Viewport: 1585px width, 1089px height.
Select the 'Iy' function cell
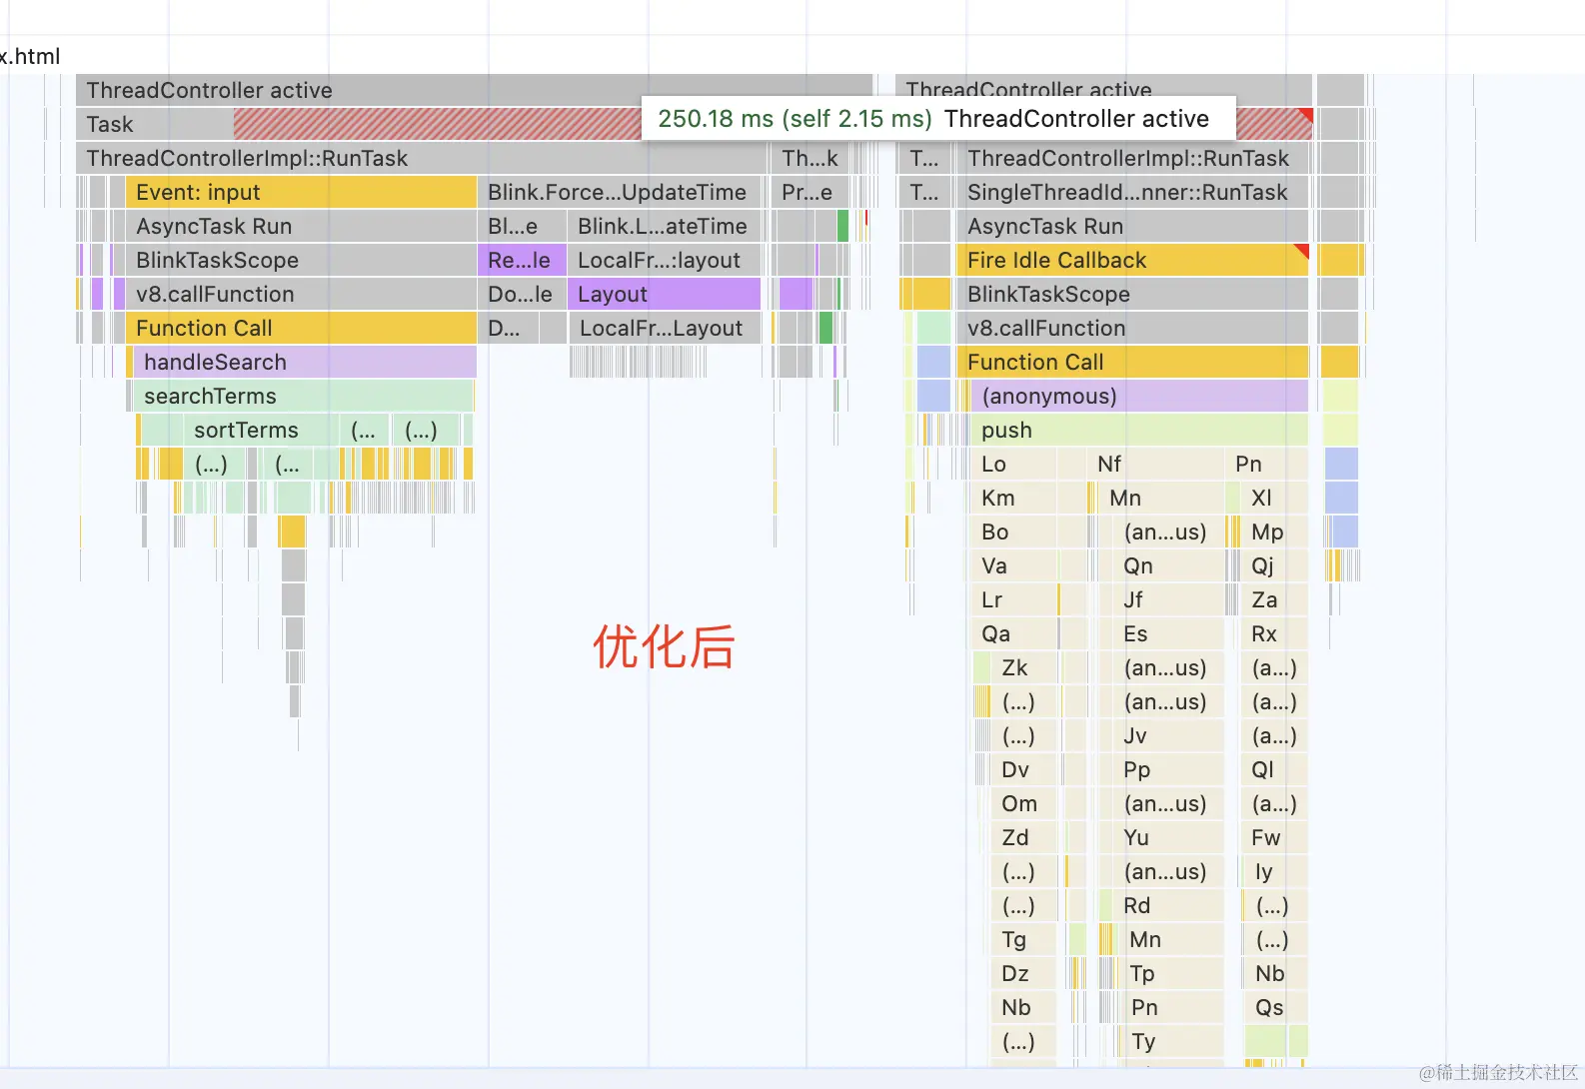click(x=1276, y=871)
